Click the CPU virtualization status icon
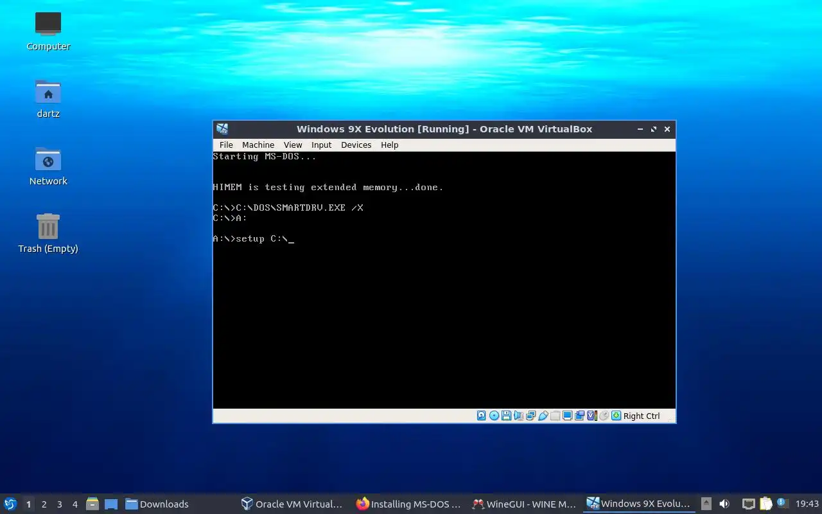Viewport: 822px width, 514px height. point(592,416)
